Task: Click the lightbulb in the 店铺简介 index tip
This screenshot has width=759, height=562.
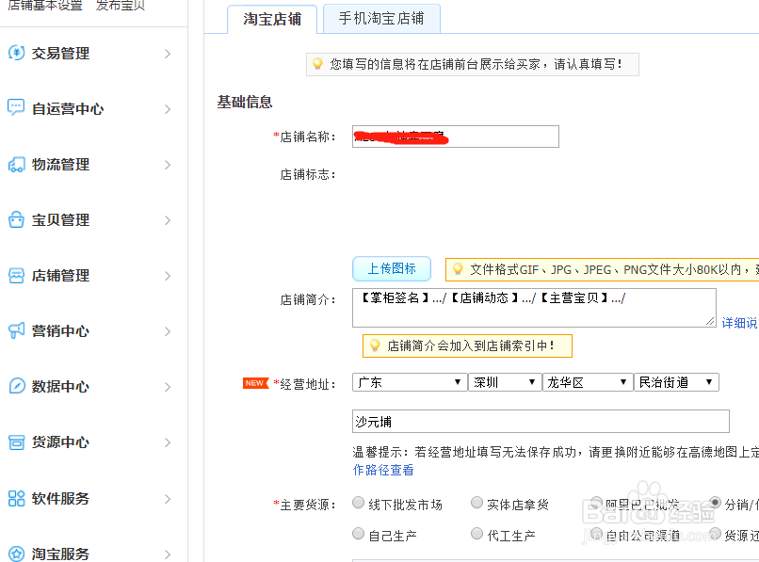Action: (x=375, y=345)
